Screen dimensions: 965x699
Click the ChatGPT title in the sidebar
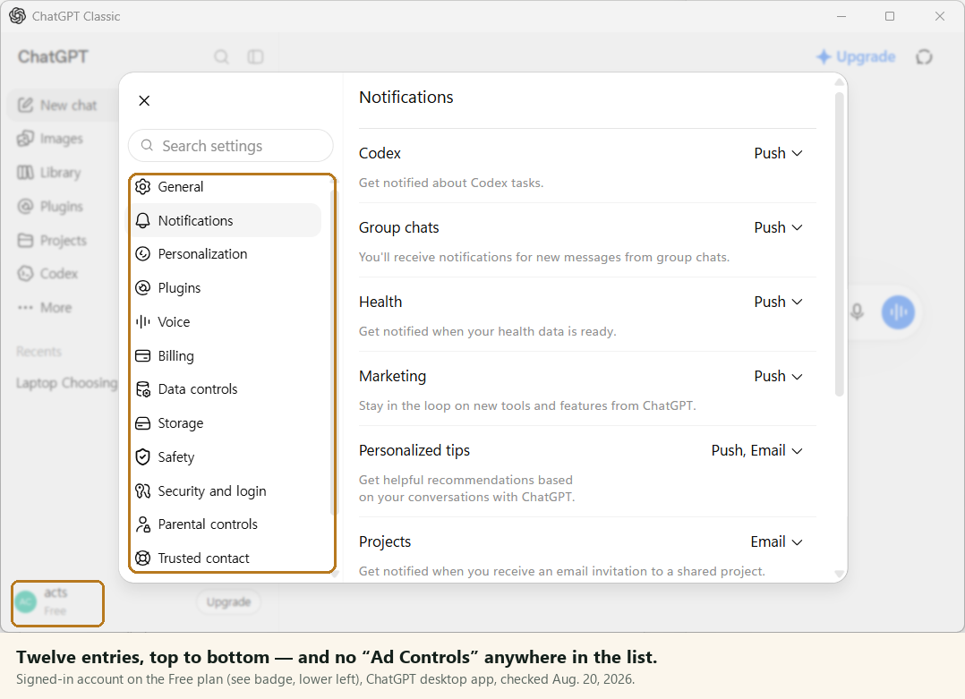pyautogui.click(x=53, y=56)
